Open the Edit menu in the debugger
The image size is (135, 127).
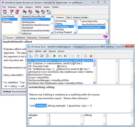click(45, 51)
